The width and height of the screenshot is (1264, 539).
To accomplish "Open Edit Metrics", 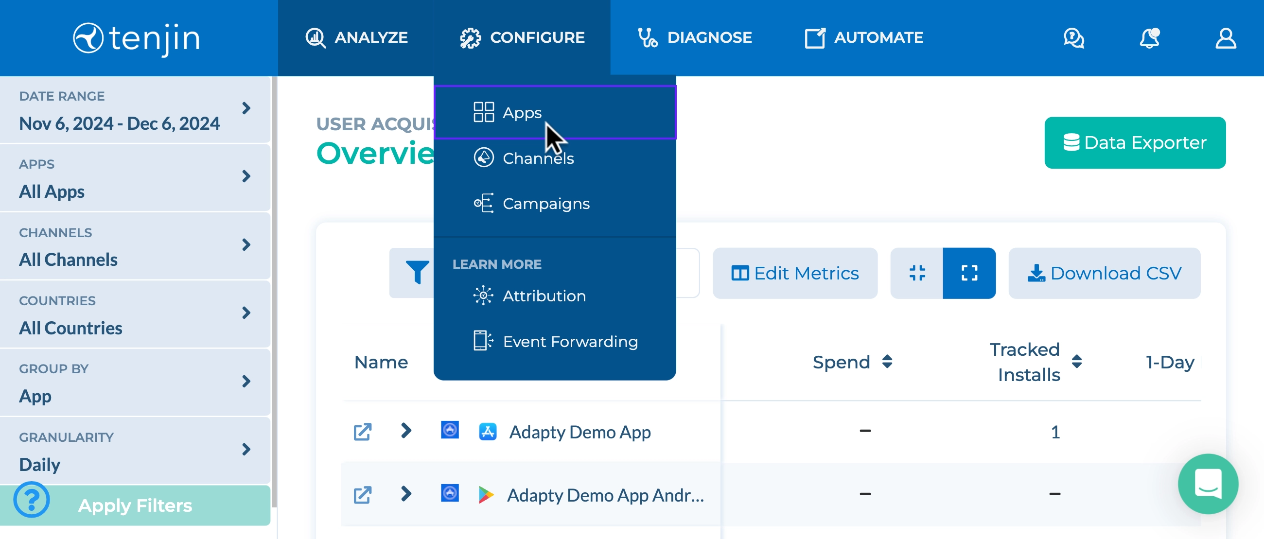I will (x=794, y=273).
